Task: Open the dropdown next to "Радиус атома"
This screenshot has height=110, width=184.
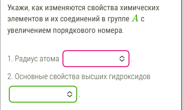Action: tap(96, 58)
